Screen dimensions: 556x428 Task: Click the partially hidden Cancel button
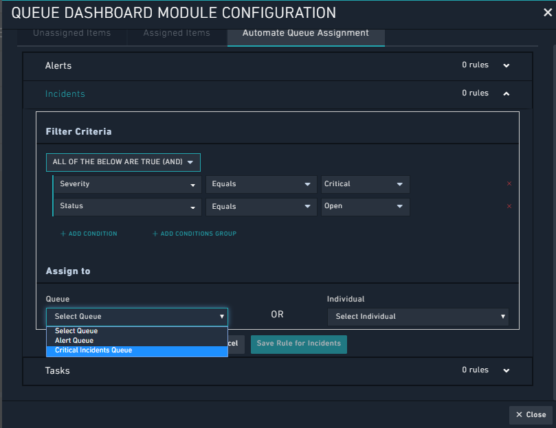click(x=236, y=344)
